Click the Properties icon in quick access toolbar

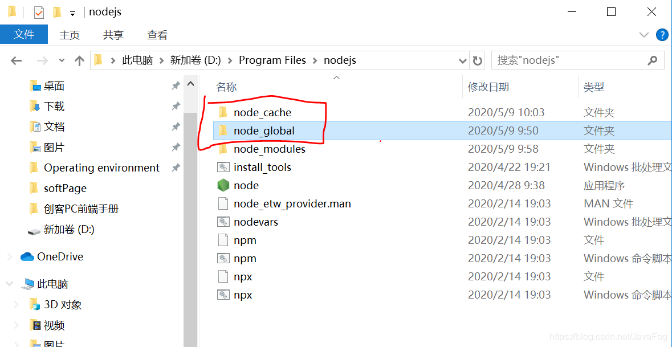(x=39, y=13)
